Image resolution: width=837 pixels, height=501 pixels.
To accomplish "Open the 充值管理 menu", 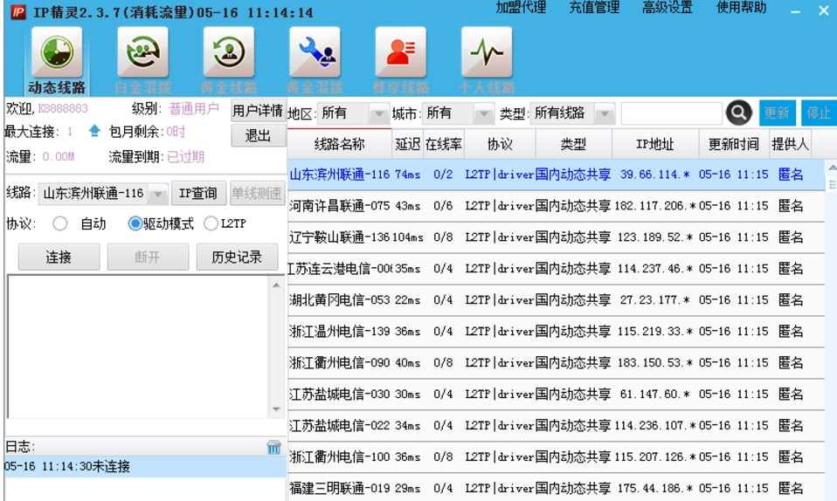I will (x=593, y=8).
